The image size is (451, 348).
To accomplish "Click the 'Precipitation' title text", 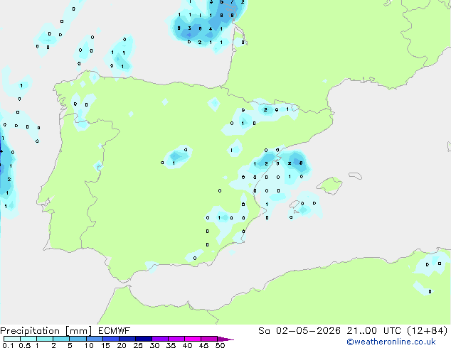I will (30, 331).
